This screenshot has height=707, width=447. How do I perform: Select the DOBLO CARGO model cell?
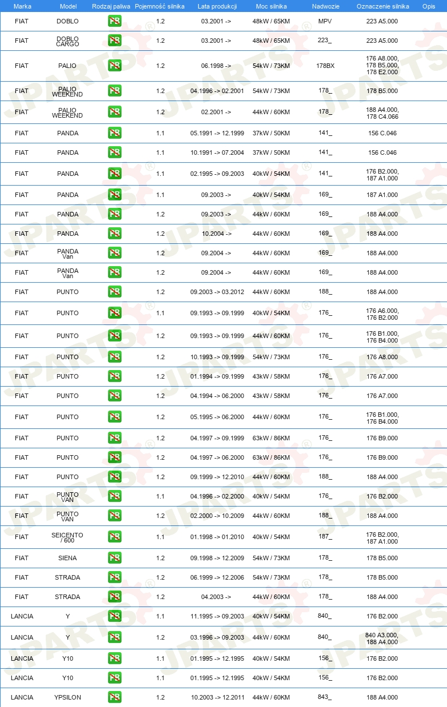pos(67,41)
